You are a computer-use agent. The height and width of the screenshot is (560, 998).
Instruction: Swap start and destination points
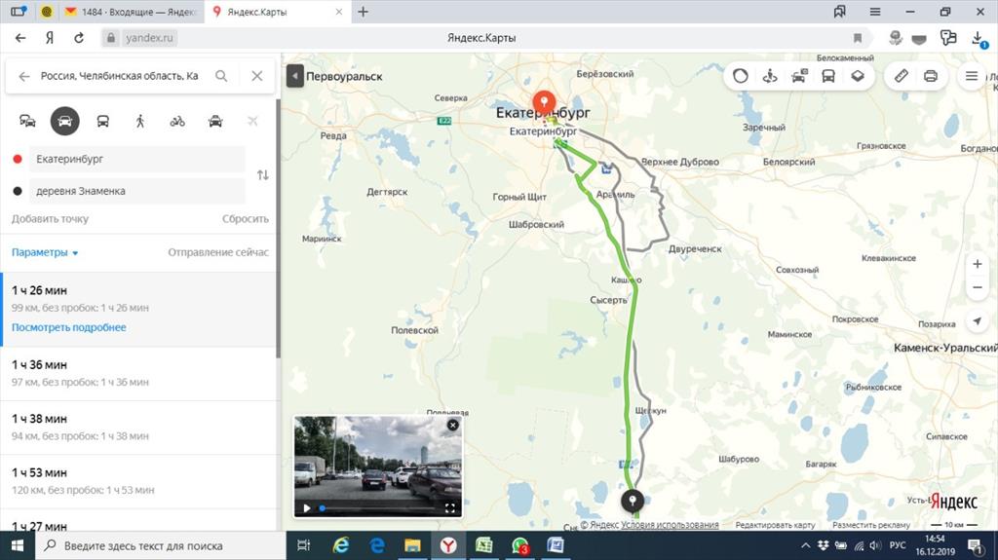263,175
